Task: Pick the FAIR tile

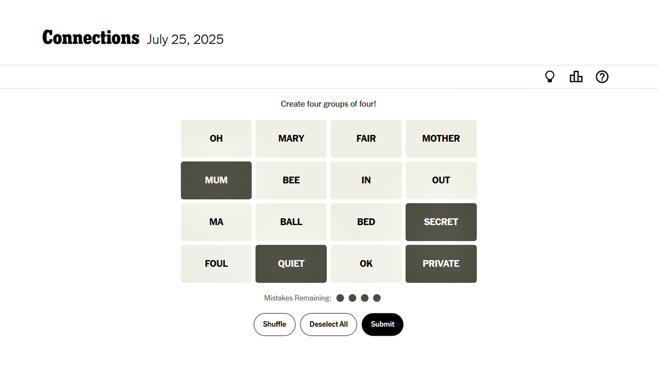Action: click(365, 139)
